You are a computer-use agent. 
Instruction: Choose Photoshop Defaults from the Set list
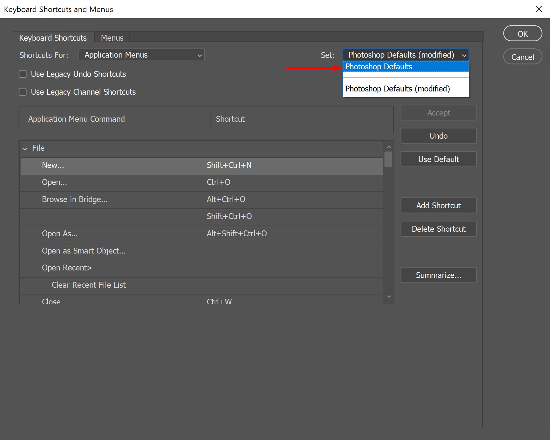(x=406, y=66)
